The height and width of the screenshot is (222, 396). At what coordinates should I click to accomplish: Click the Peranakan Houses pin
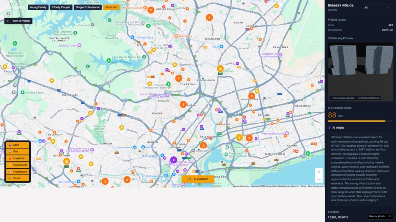pyautogui.click(x=287, y=133)
